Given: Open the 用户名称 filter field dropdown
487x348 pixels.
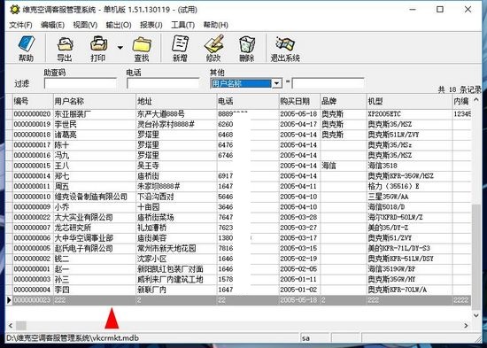Looking at the screenshot, I should [276, 83].
